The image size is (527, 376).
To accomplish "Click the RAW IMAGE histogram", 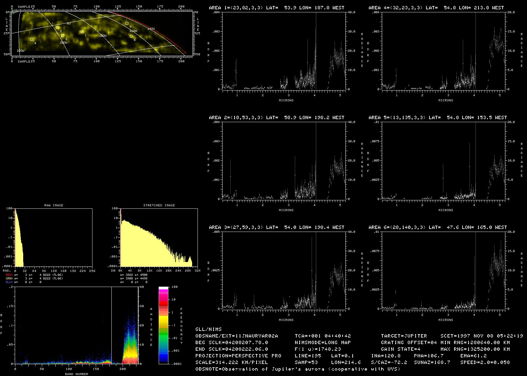I will (54, 237).
